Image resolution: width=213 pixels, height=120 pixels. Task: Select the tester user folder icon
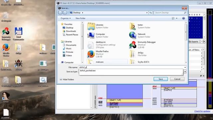[x=133, y=26]
